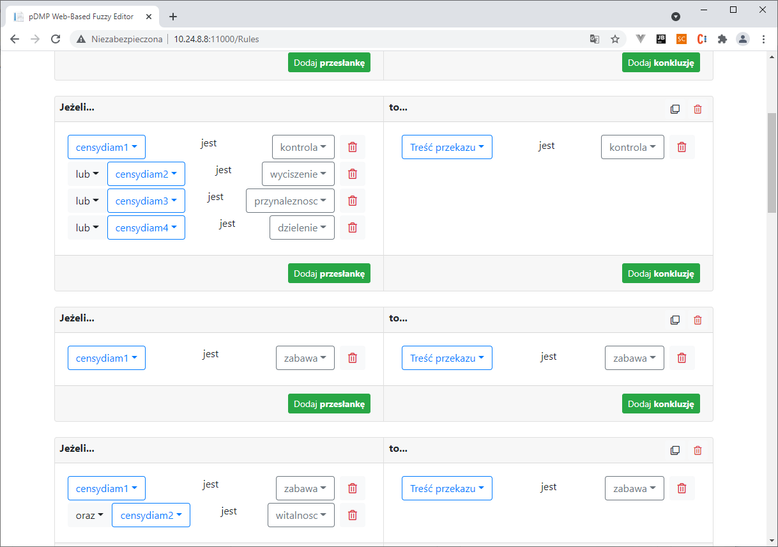Open the wyciszenie value dropdown
This screenshot has width=778, height=547.
coord(298,174)
